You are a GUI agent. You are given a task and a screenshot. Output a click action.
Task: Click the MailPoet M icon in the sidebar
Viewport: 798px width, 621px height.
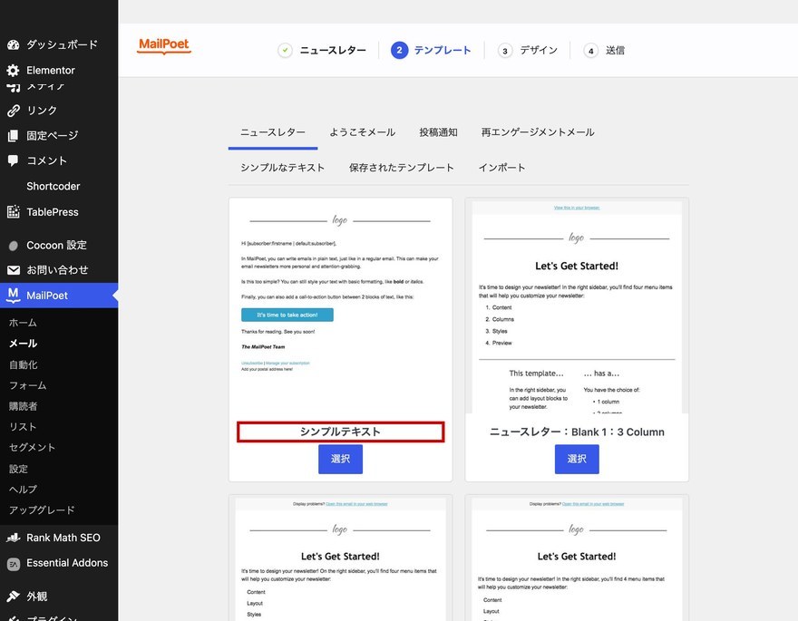click(x=14, y=296)
